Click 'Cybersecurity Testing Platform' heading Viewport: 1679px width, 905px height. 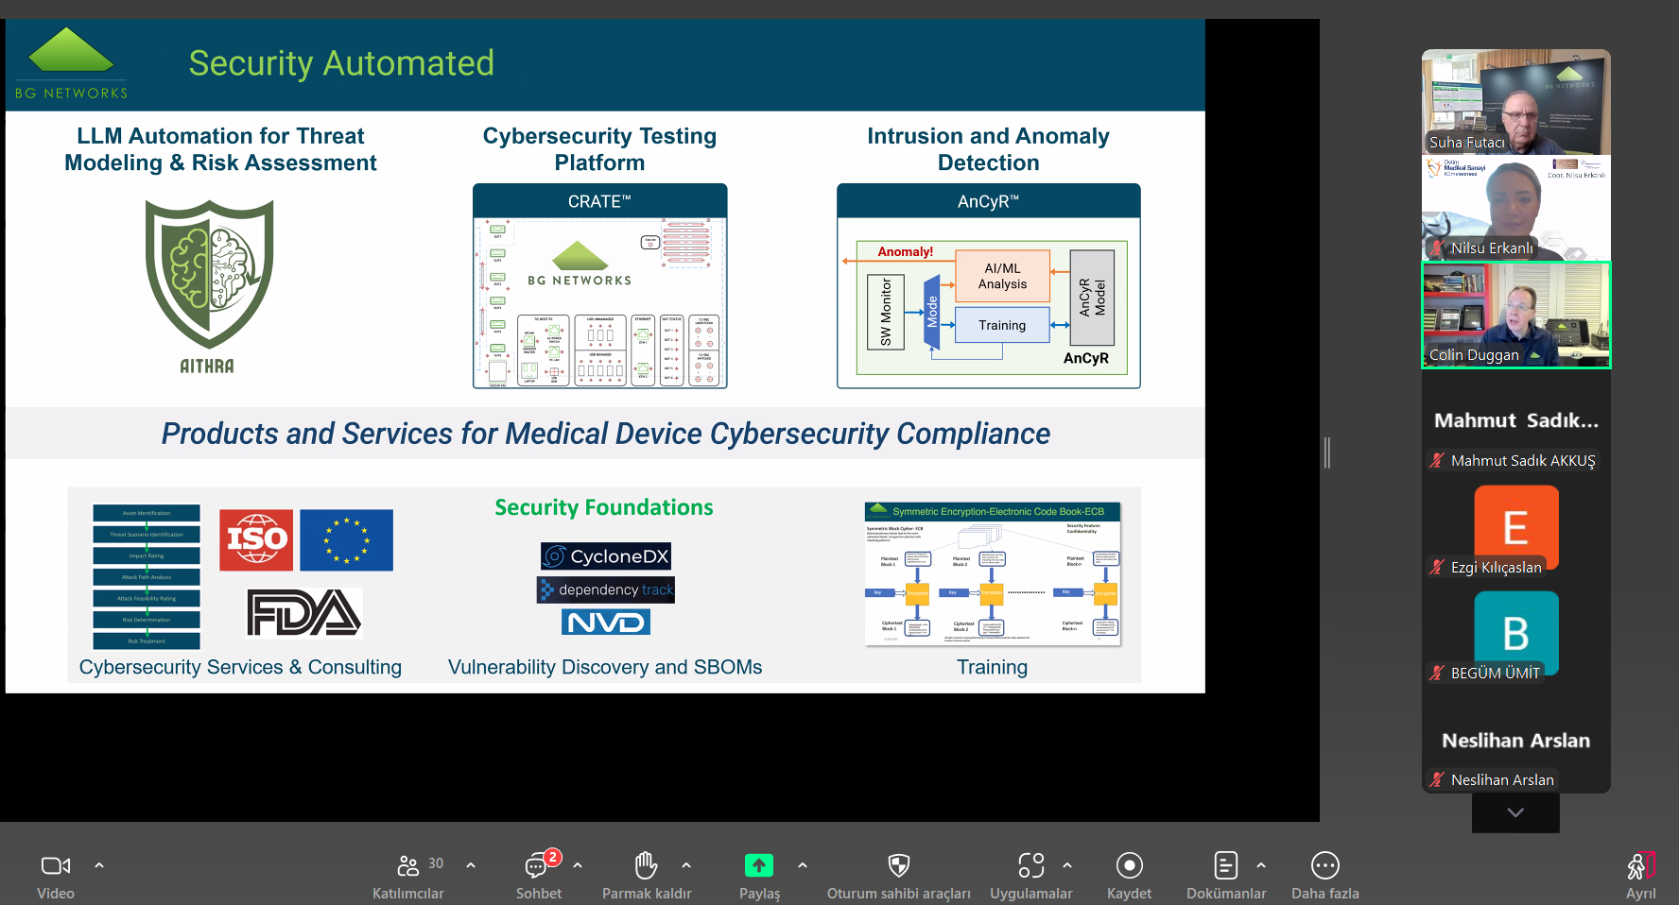pos(600,149)
